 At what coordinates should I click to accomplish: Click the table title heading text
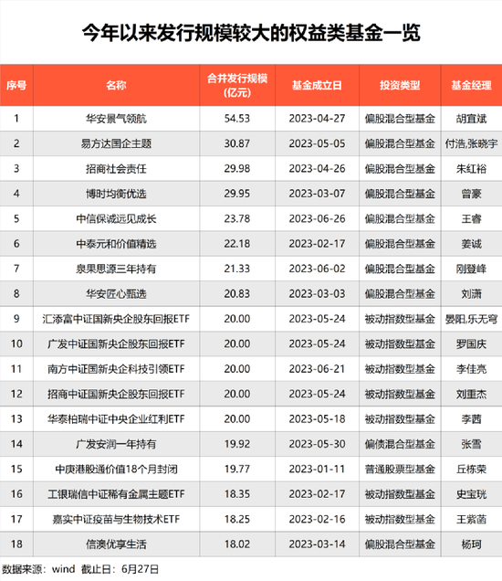tap(251, 33)
